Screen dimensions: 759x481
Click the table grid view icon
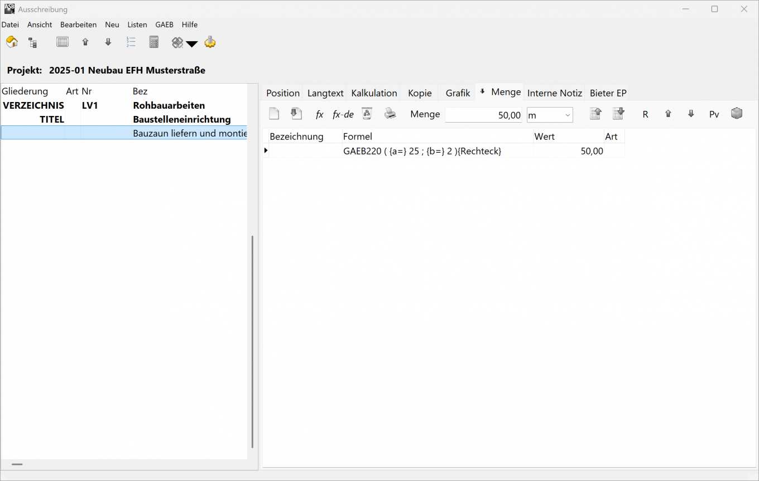click(63, 42)
